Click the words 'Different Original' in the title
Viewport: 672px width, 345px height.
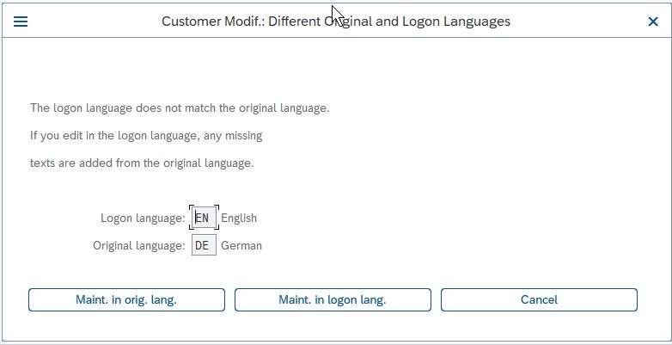(321, 22)
